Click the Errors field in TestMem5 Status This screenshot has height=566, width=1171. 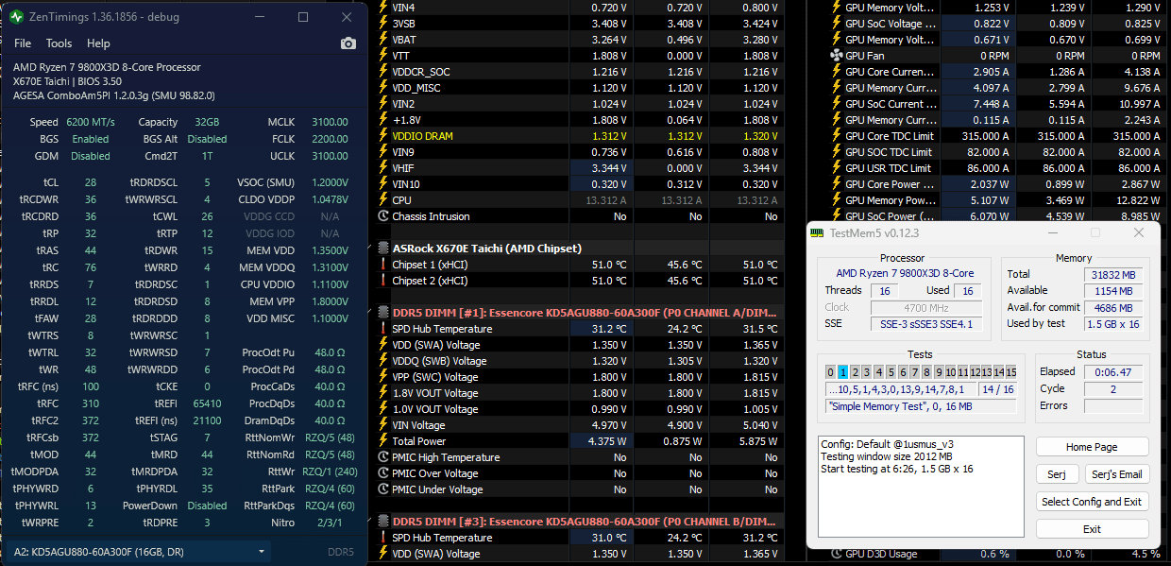coord(1112,406)
